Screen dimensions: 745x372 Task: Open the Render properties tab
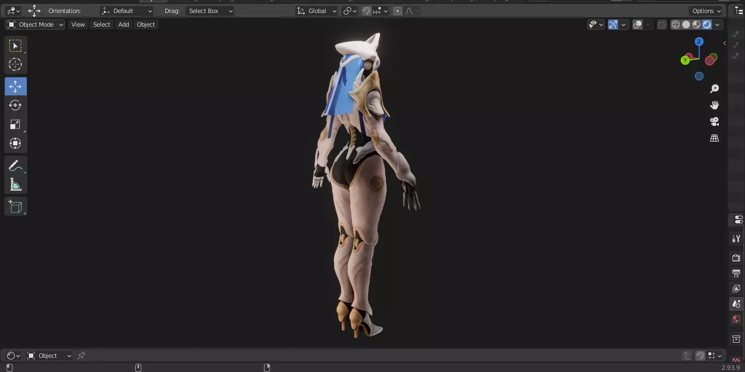(x=736, y=258)
